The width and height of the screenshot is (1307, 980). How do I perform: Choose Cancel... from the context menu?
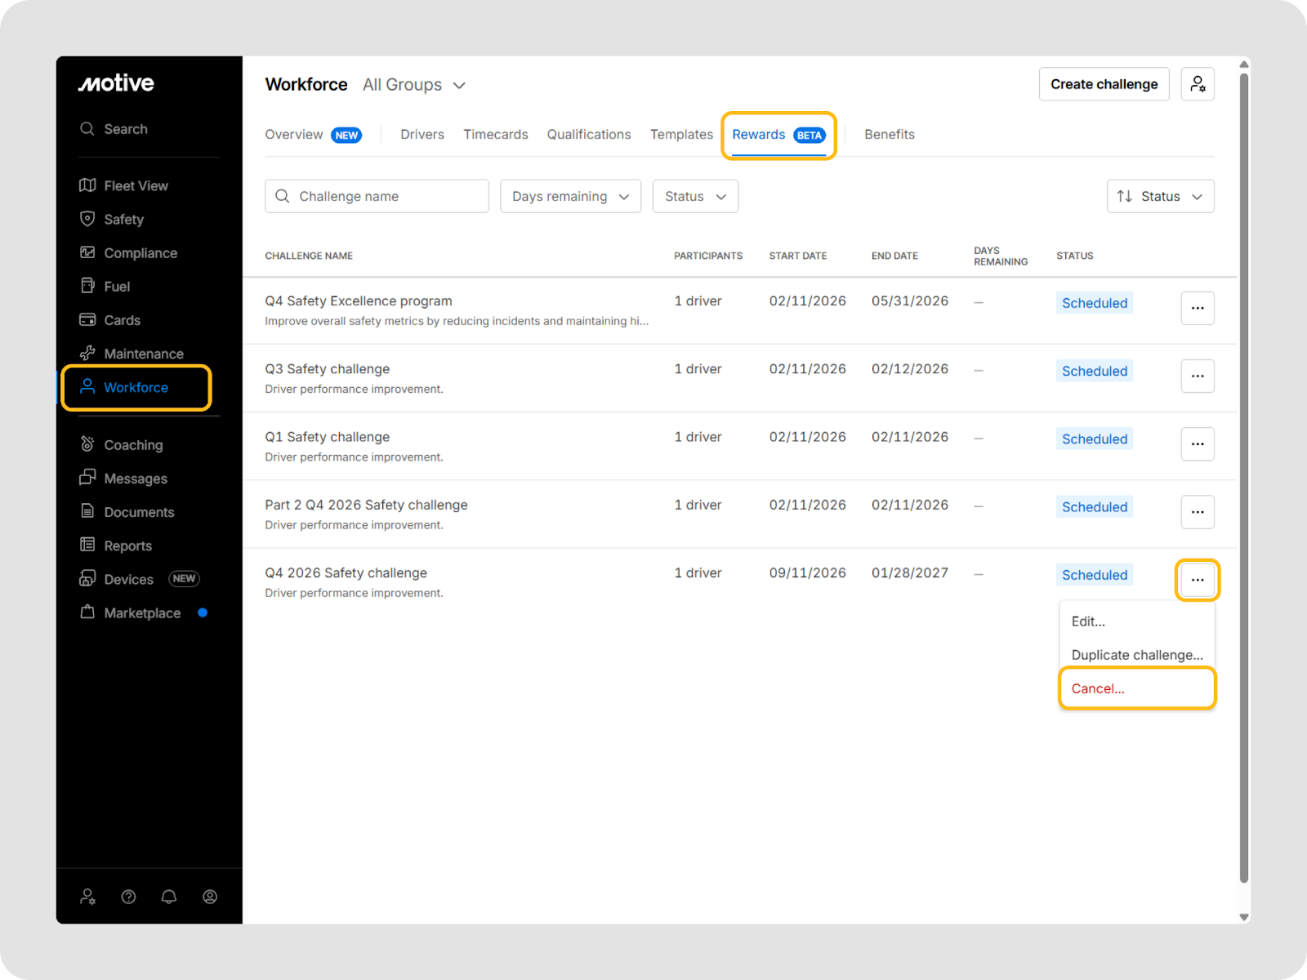tap(1098, 688)
